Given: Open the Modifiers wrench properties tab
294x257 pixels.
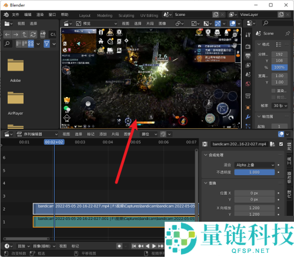Looking at the screenshot, I should click(248, 117).
